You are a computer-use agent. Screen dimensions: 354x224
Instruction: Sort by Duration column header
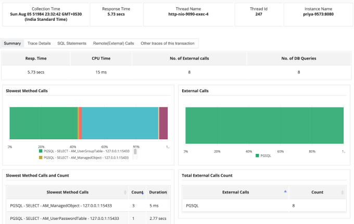pyautogui.click(x=158, y=192)
